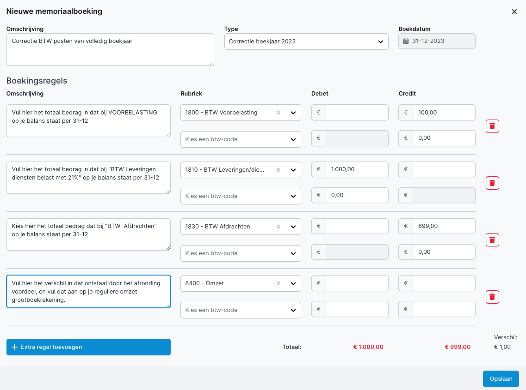Viewport: 526px width, 390px height.
Task: Edit the main Omschrijving text area
Action: click(x=110, y=49)
